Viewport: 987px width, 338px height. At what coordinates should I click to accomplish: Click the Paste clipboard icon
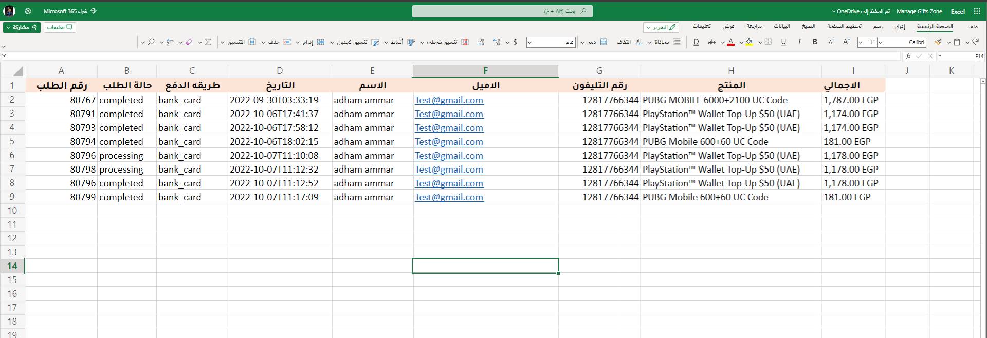click(957, 42)
